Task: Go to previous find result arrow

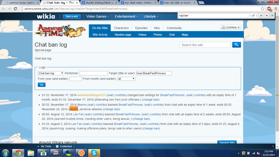Action: 261,16
